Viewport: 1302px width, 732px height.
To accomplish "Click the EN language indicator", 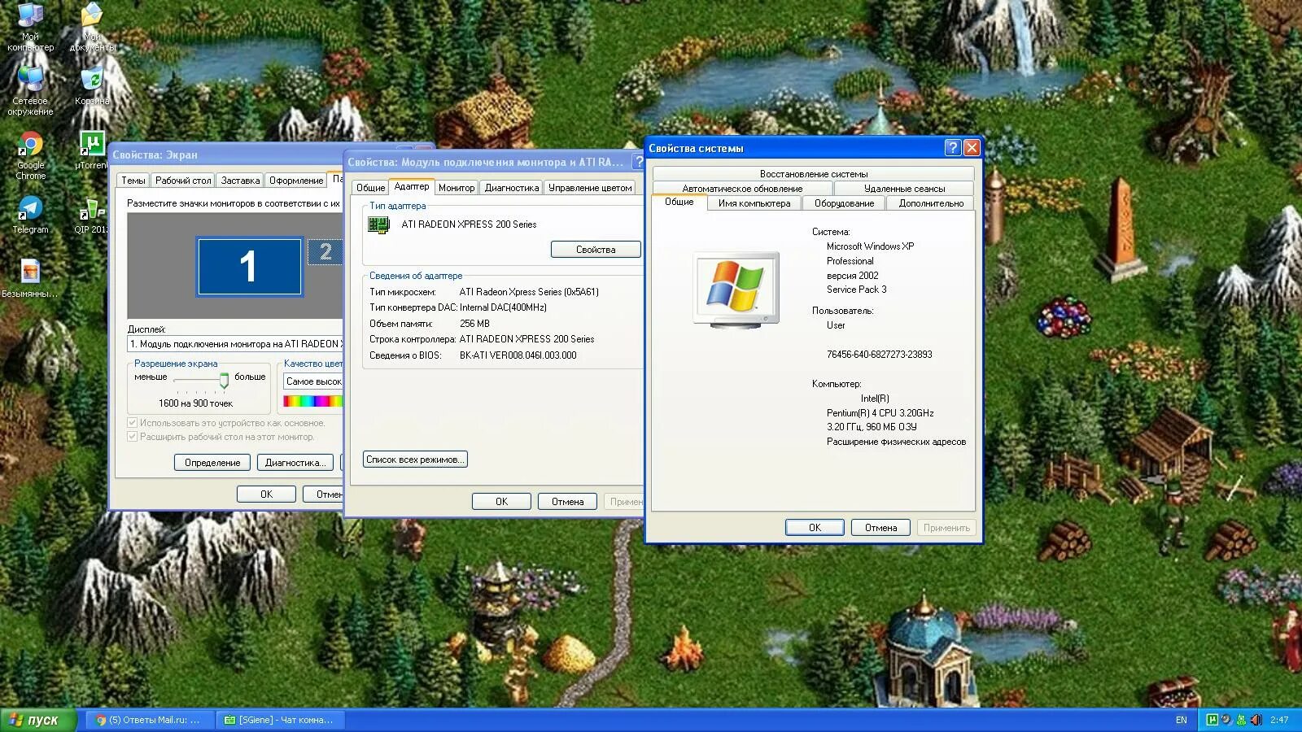I will (1182, 720).
